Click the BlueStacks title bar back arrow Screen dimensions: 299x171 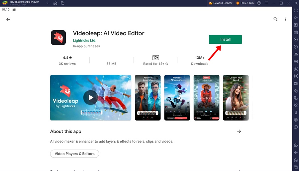tap(48, 3)
